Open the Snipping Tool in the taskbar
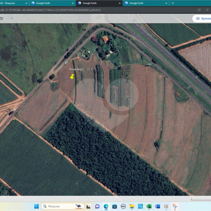 174,206
